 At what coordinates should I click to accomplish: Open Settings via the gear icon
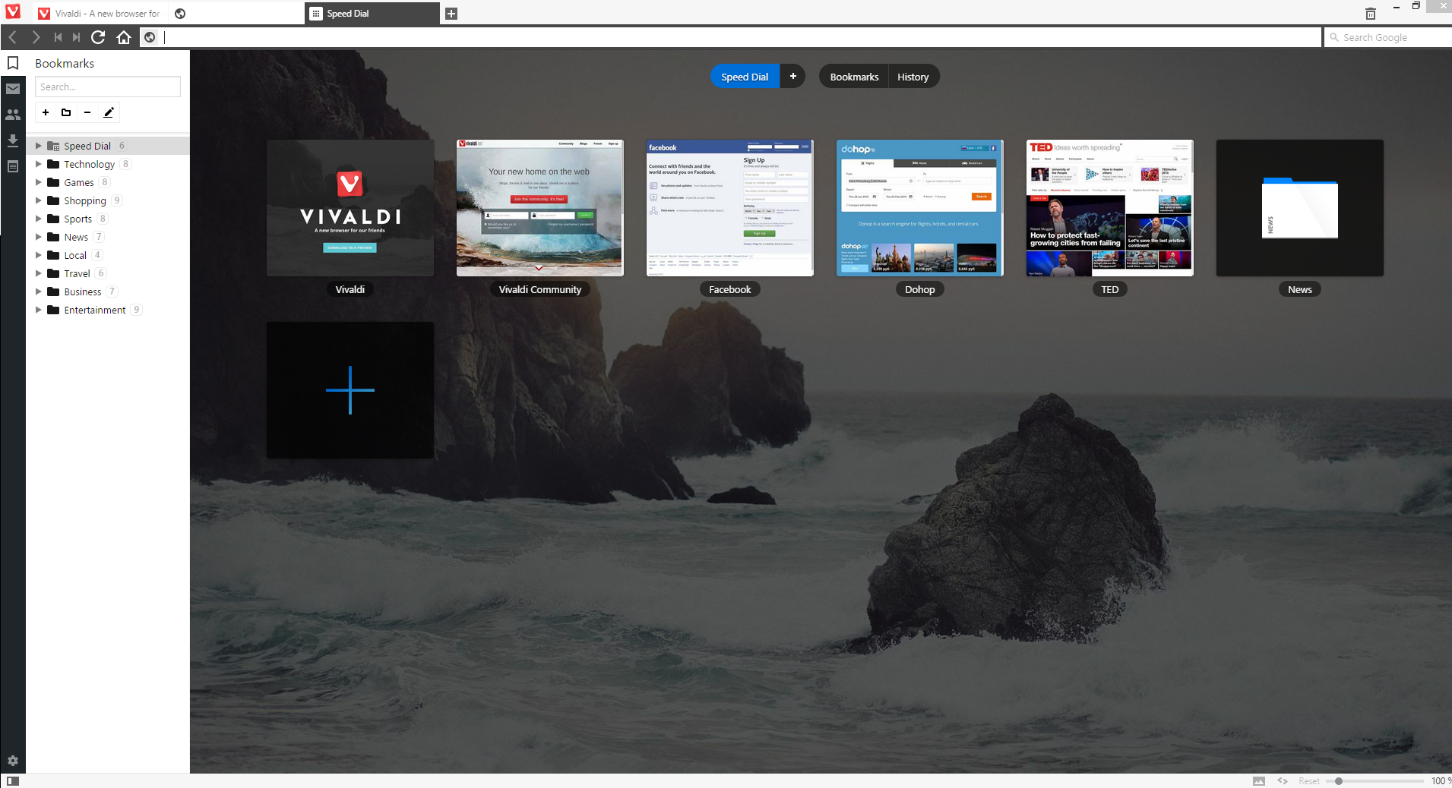pyautogui.click(x=13, y=761)
